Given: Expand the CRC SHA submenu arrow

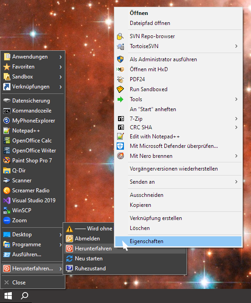Looking at the screenshot, I should click(236, 127).
